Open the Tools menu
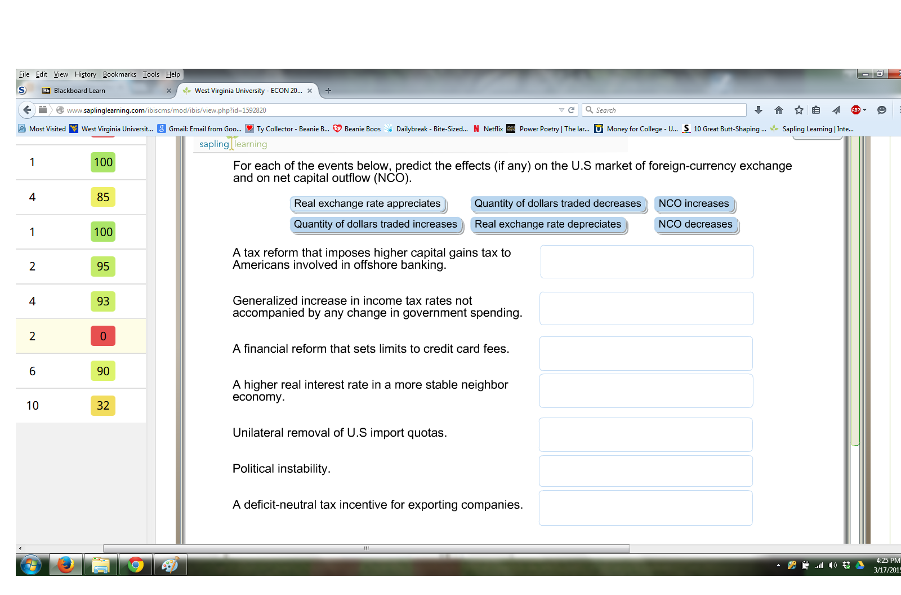901x595 pixels. tap(151, 74)
